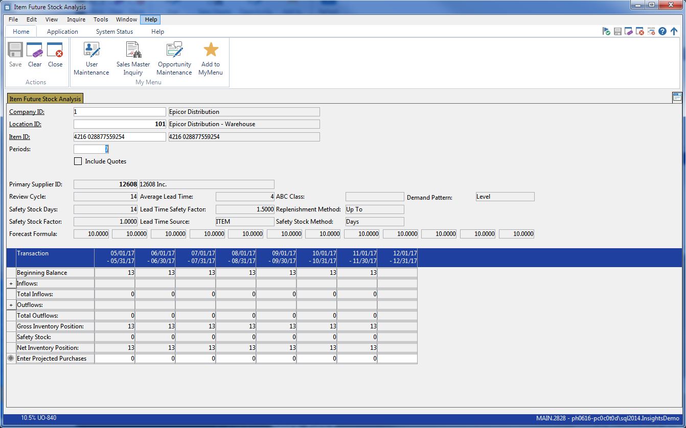Click the blue question mark help icon

(x=662, y=32)
